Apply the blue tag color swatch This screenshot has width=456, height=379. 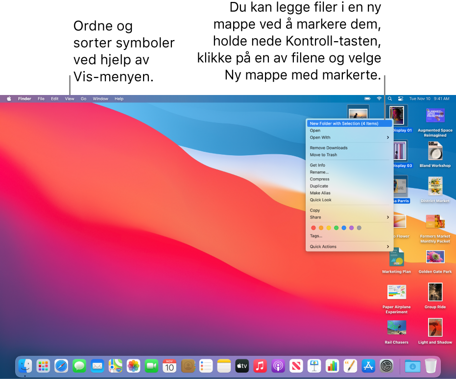[344, 228]
